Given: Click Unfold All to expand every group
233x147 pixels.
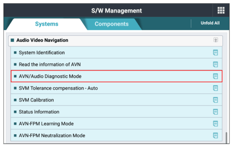Looking at the screenshot, I should point(210,23).
